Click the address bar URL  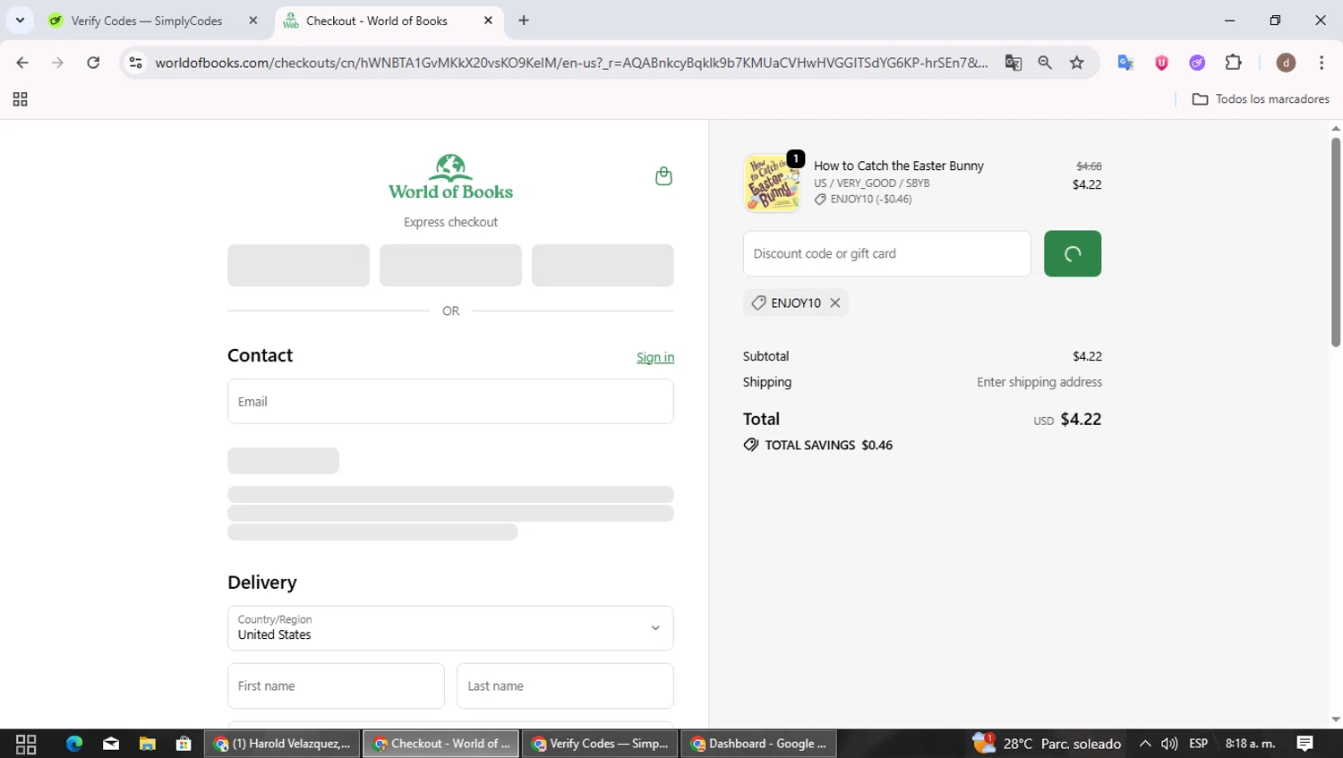pos(571,63)
